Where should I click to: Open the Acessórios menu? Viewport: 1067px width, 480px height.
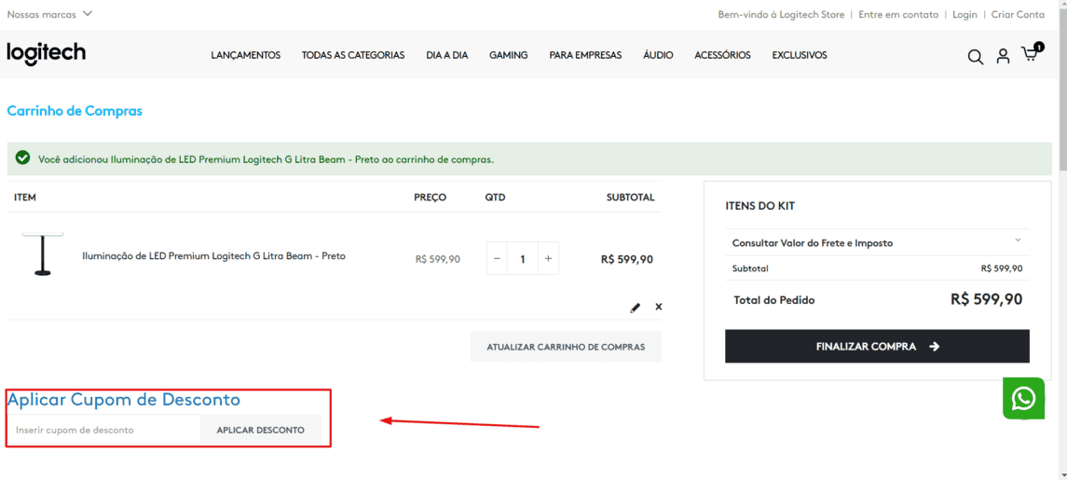(x=723, y=55)
